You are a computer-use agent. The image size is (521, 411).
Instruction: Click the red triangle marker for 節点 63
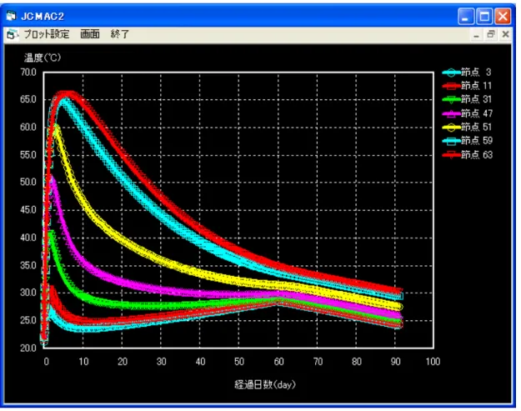(x=451, y=155)
